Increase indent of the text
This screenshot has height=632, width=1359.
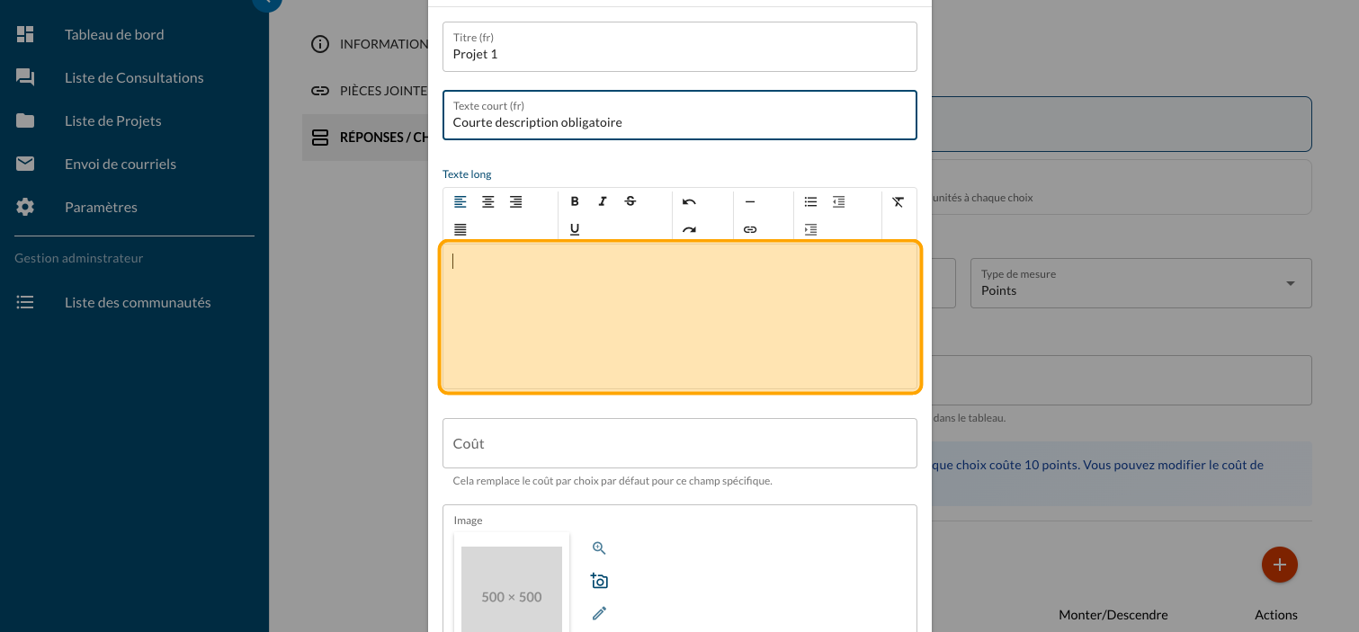tap(810, 229)
